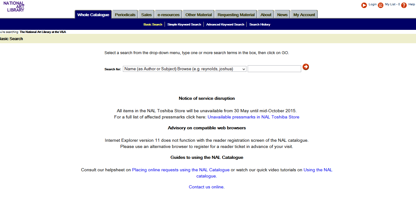Viewport: 416px width, 198px height.
Task: Open the News tab
Action: (x=282, y=15)
